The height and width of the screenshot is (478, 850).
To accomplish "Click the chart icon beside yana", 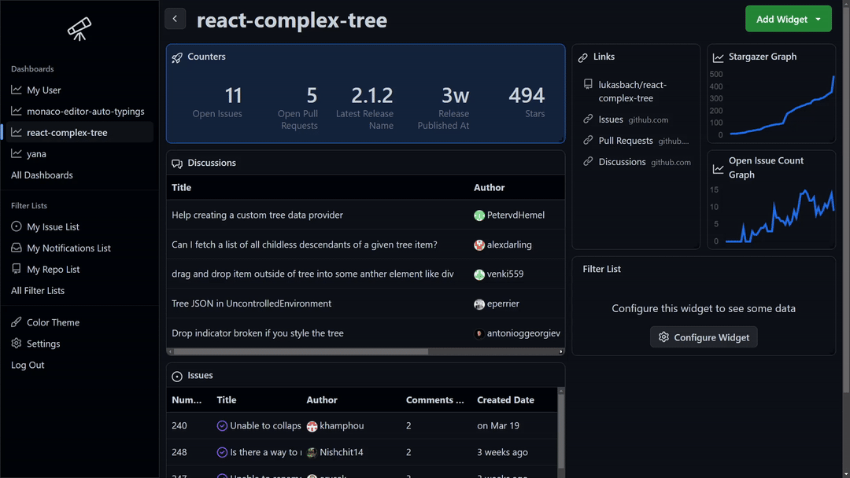I will 17,154.
